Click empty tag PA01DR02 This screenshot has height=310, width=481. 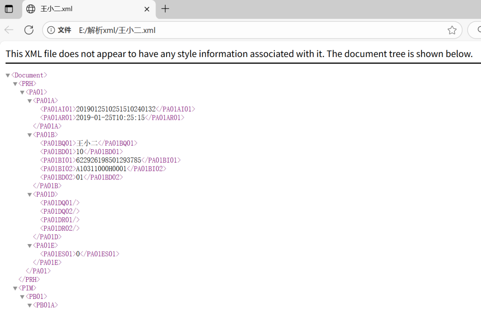(60, 228)
